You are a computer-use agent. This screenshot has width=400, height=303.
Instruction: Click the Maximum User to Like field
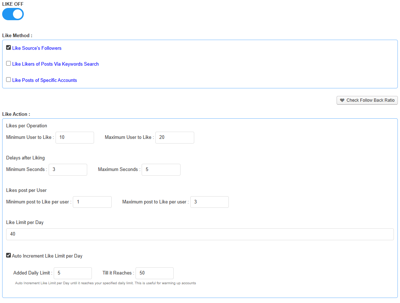coord(174,137)
